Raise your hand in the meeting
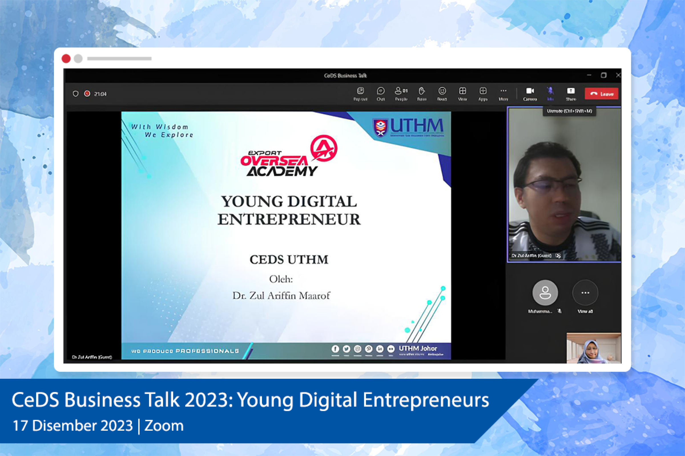The image size is (685, 456). point(422,94)
